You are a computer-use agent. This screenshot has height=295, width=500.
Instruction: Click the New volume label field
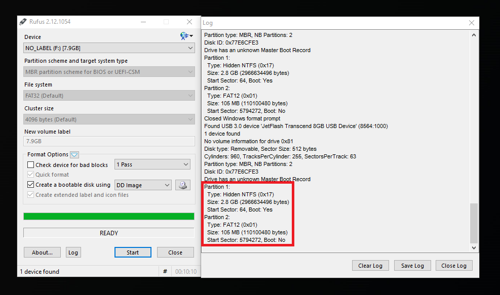[x=109, y=141]
